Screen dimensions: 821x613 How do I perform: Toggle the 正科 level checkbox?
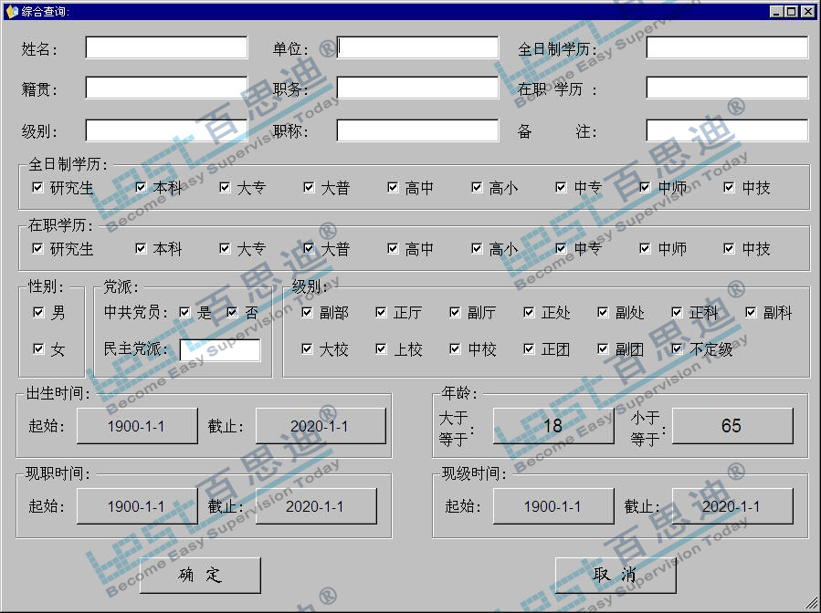(677, 312)
